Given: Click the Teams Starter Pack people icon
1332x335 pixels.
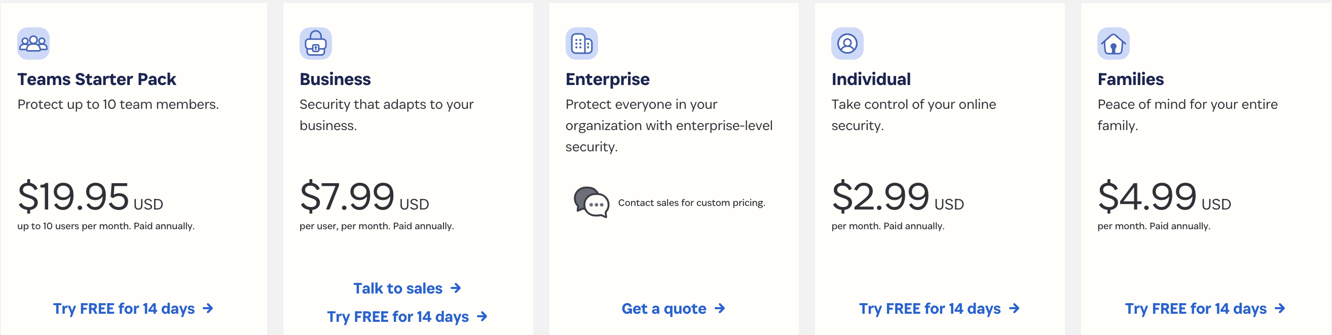Looking at the screenshot, I should pos(33,45).
